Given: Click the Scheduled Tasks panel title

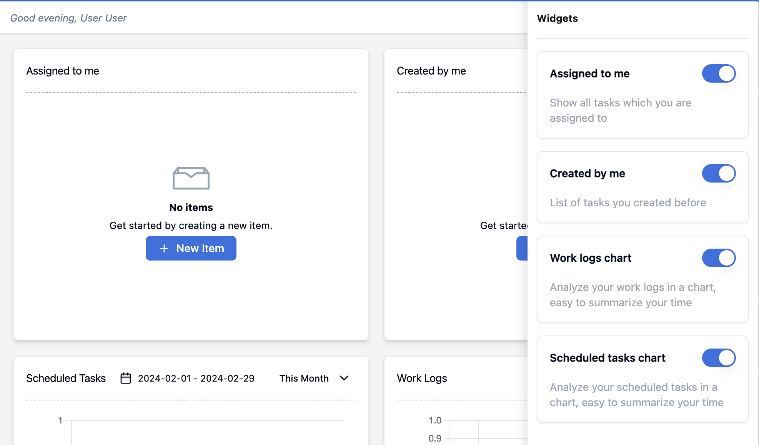Looking at the screenshot, I should coord(66,378).
